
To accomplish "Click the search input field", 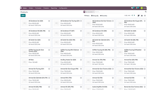I will point(119,12).
